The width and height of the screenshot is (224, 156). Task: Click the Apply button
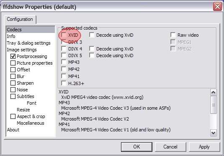(204, 147)
